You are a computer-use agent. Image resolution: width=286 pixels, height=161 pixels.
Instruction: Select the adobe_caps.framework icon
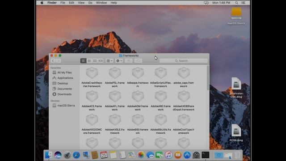(184, 72)
